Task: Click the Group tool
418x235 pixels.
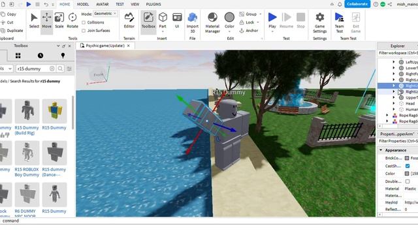Action: point(248,14)
